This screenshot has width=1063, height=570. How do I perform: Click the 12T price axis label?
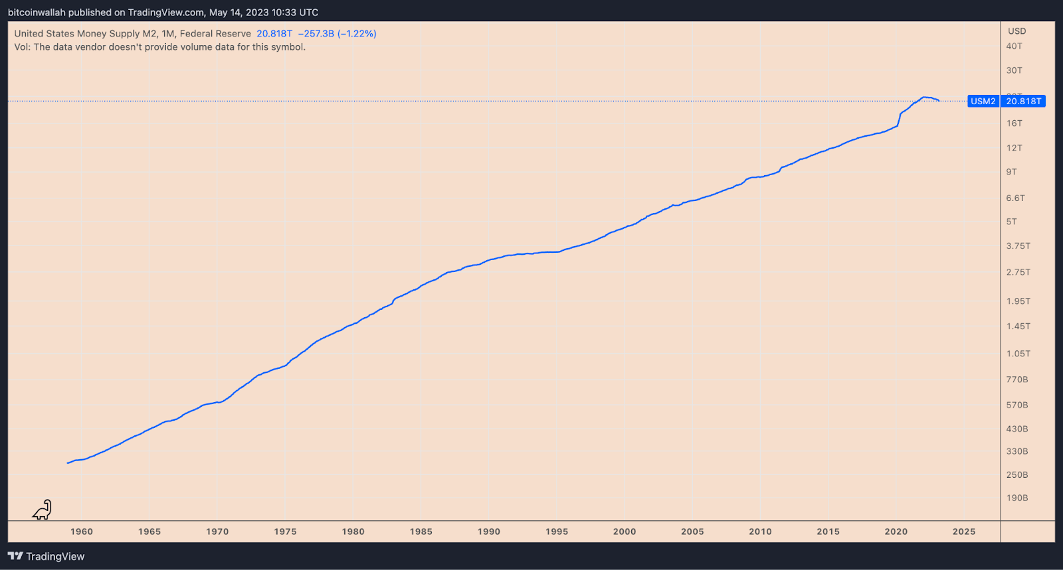1014,148
